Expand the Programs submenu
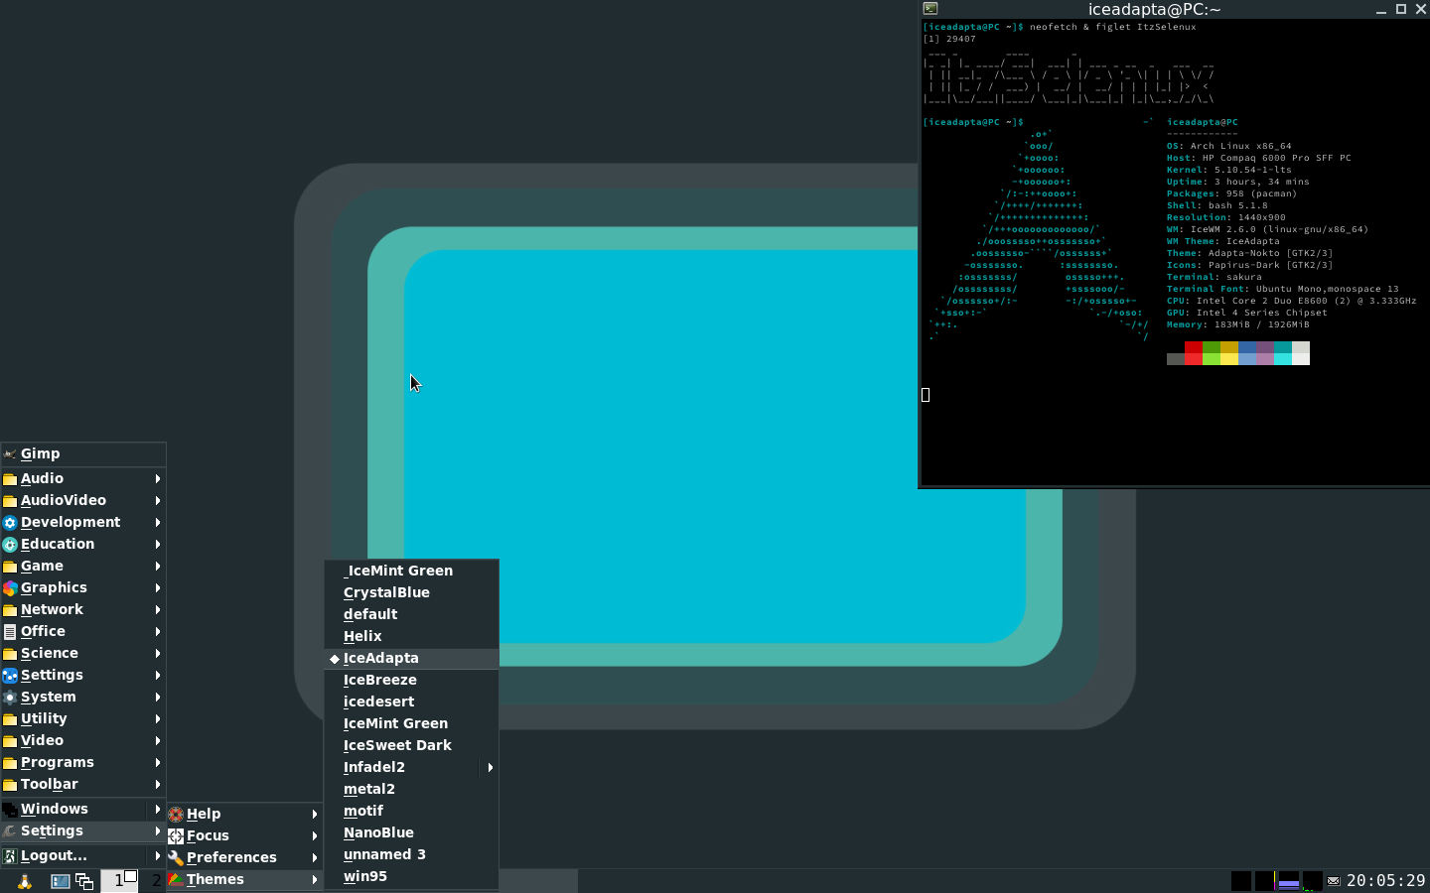1430x893 pixels. coord(83,762)
